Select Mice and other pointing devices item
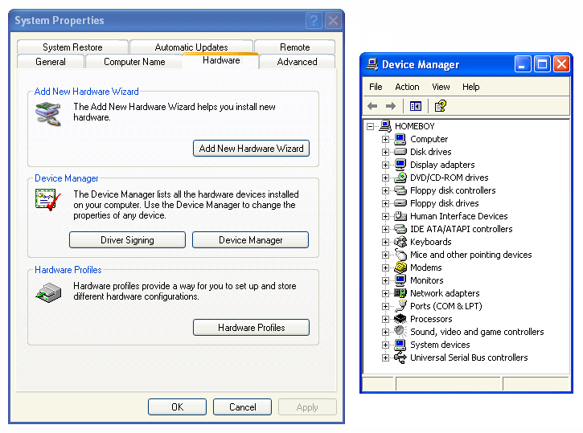Screen dimensions: 583x433 click(x=470, y=255)
